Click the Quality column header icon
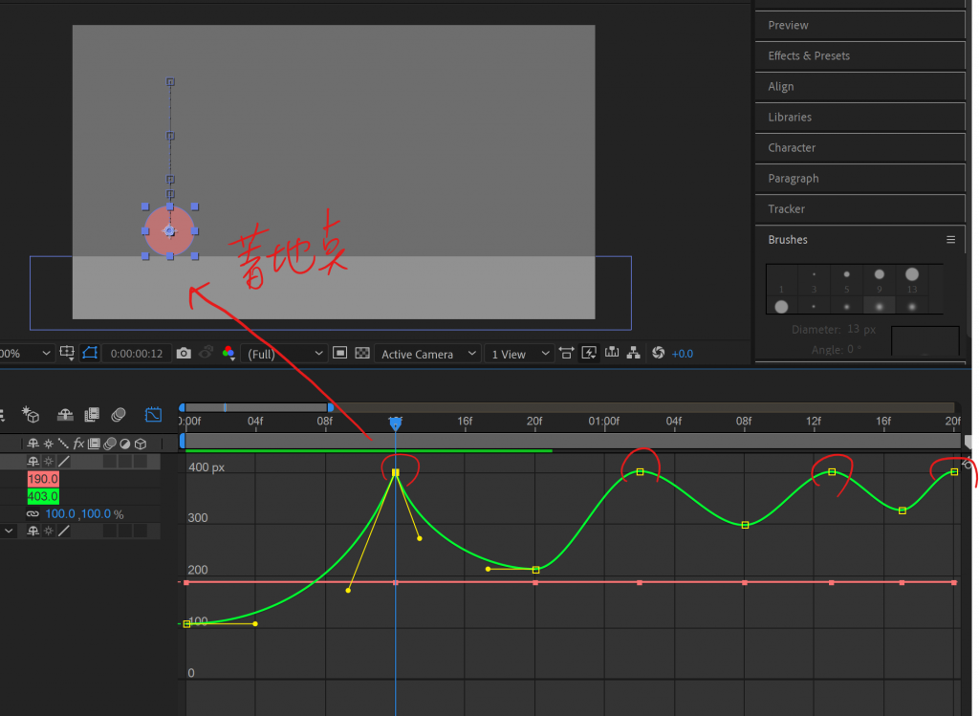The height and width of the screenshot is (716, 979). pos(63,444)
